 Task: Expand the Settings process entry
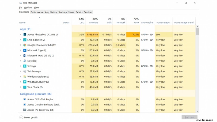tap(20, 66)
